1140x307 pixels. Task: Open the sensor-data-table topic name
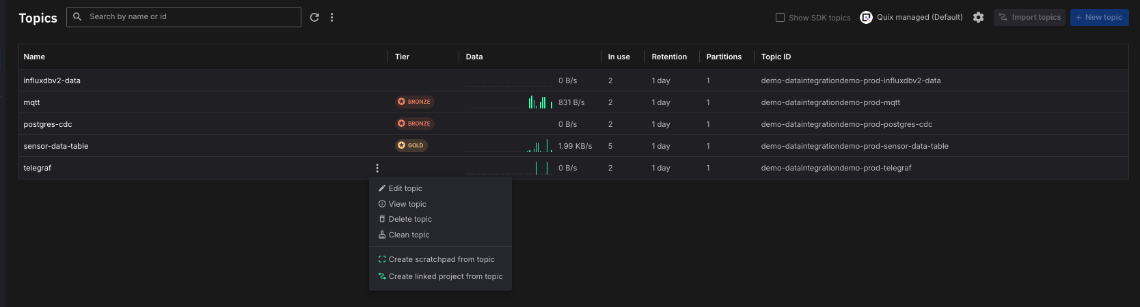tap(56, 146)
